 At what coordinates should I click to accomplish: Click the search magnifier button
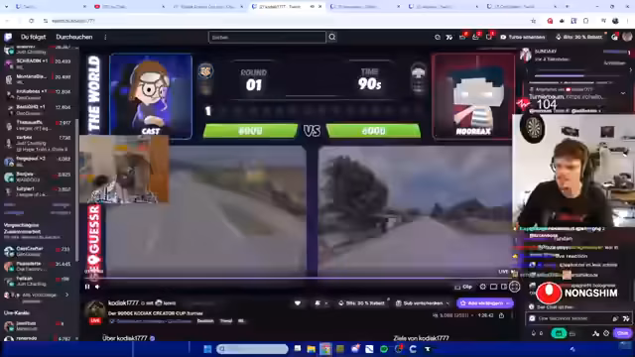(332, 38)
